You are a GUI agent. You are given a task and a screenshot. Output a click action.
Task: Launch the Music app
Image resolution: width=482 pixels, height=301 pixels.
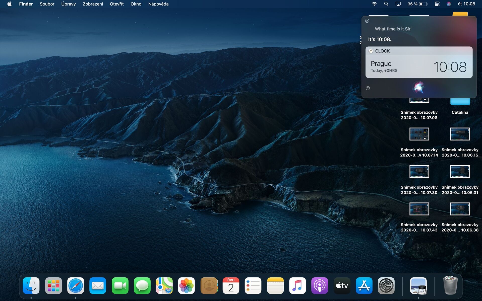297,285
